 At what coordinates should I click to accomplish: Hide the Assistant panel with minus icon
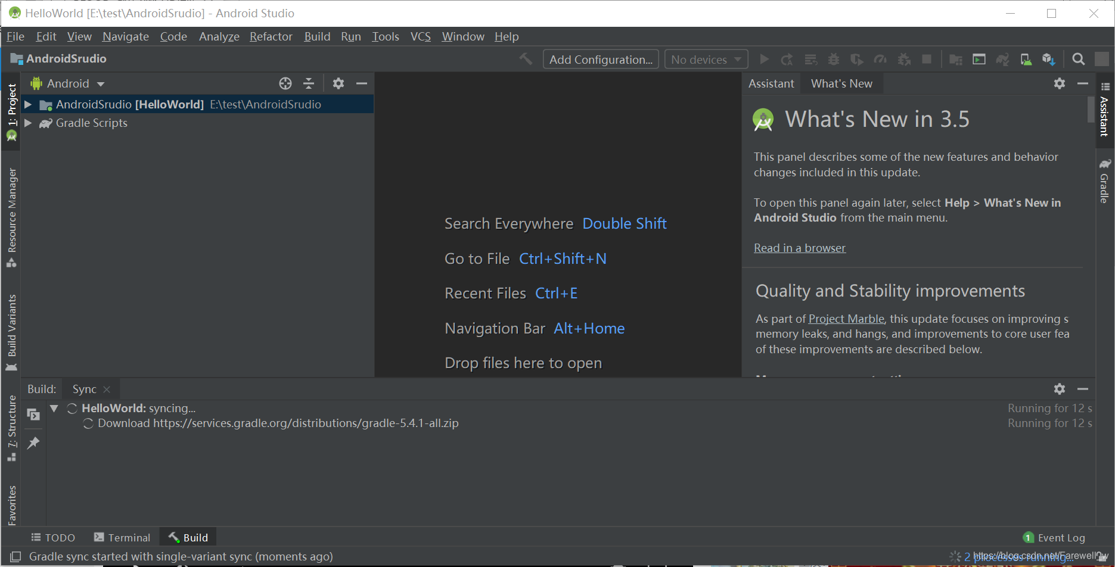(1083, 83)
